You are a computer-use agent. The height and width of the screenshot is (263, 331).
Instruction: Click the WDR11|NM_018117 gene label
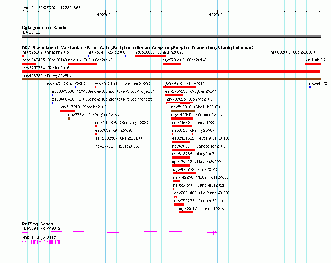(x=39, y=238)
